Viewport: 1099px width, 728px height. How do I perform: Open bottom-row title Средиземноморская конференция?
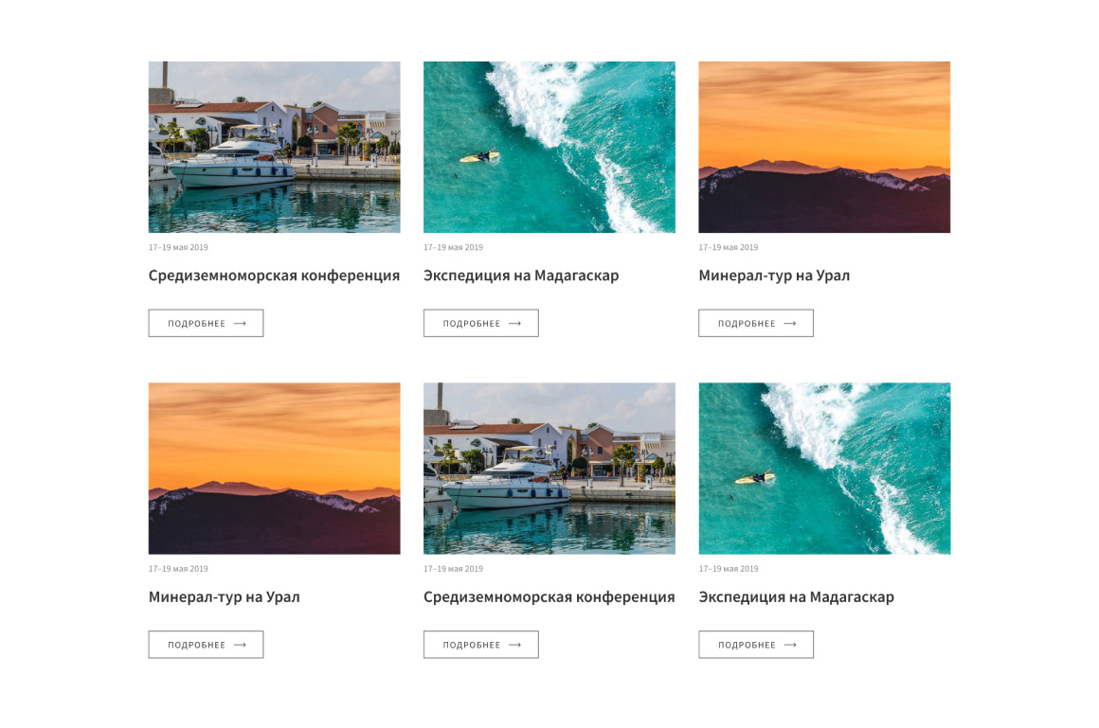[x=549, y=597]
